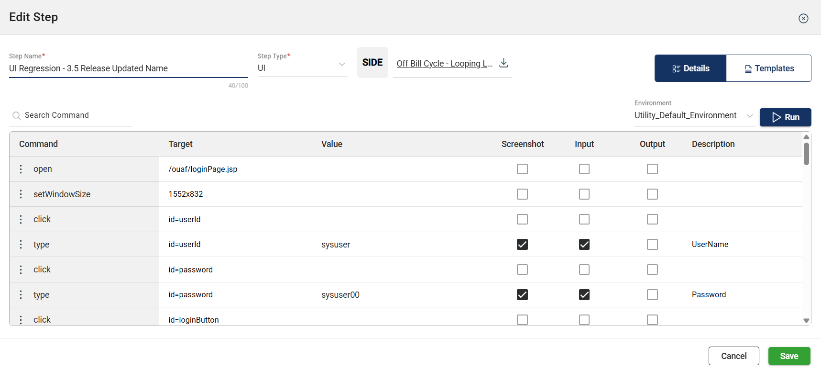821x371 pixels.
Task: Open the Off Bill Cycle SIDE file link
Action: 444,64
